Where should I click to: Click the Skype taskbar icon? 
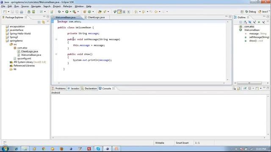[98, 149]
